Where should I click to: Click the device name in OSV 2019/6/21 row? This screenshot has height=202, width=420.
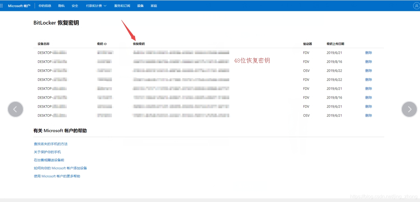point(52,115)
